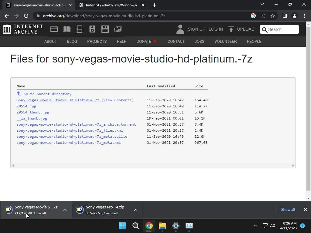The height and width of the screenshot is (233, 311).
Task: Open PROJECTS menu item
Action: [x=97, y=41]
